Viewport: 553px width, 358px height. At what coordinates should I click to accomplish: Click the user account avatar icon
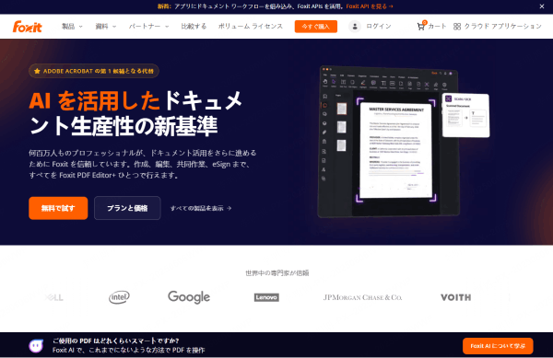click(x=355, y=27)
